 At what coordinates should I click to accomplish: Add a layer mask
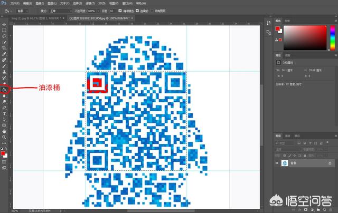click(306, 209)
